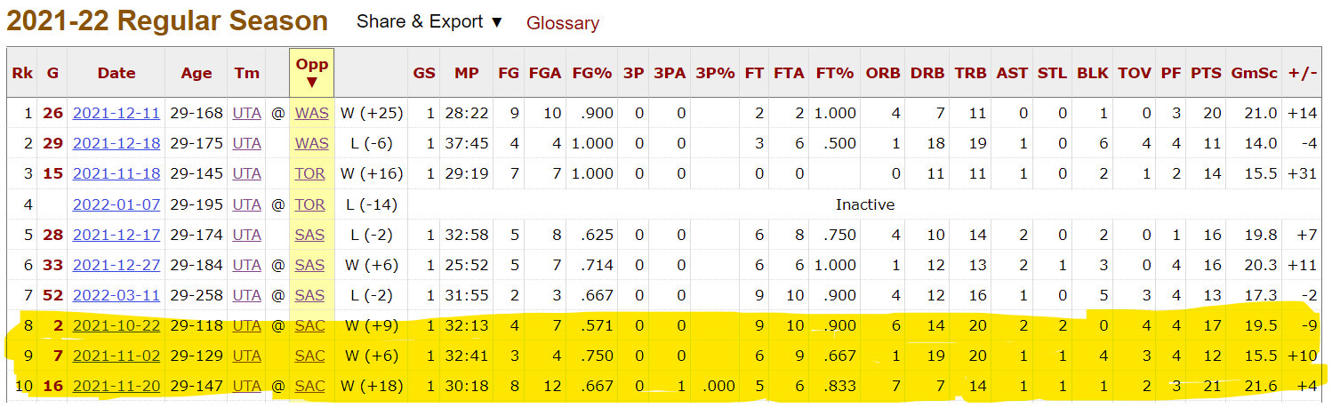Click the SAC opponent link in row ten

click(309, 387)
